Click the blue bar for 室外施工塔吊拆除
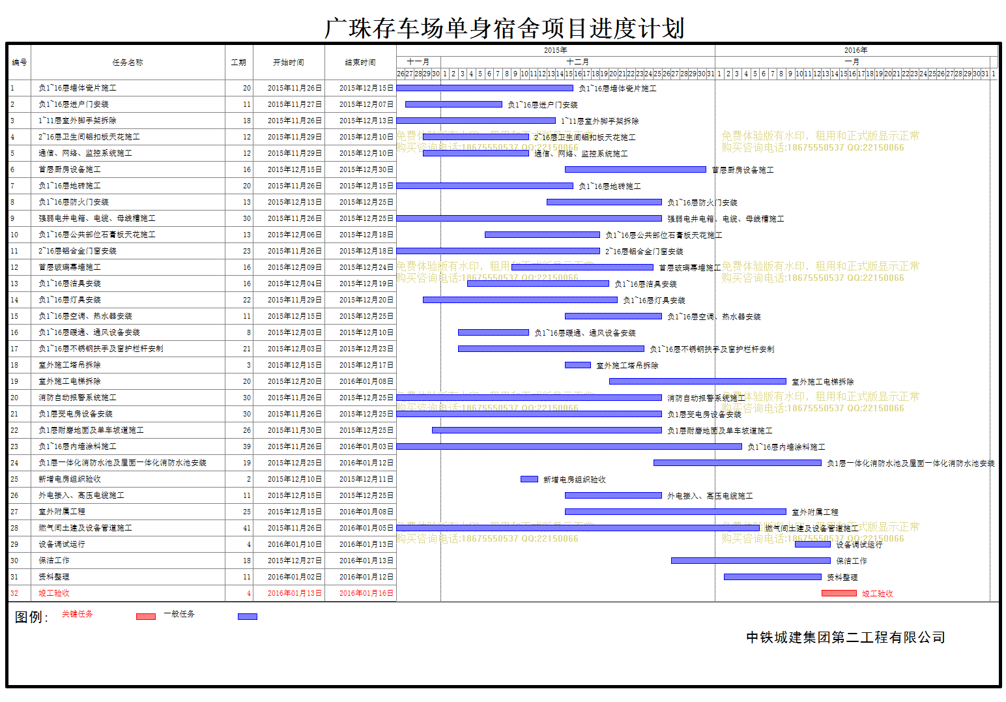This screenshot has height=702, width=1006. click(578, 365)
